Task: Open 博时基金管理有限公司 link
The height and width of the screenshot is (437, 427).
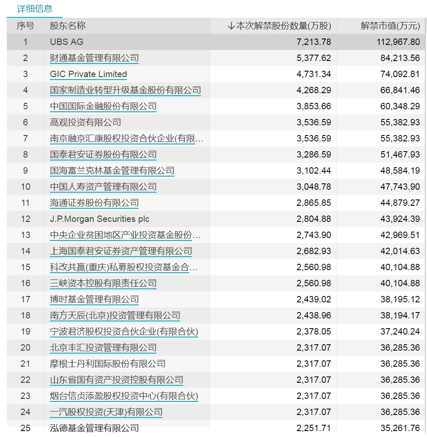Action: pos(94,299)
